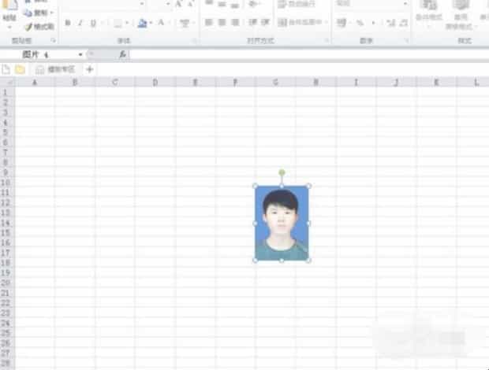Click the new blank document icon
Viewport: 489px width, 370px height.
pyautogui.click(x=6, y=69)
